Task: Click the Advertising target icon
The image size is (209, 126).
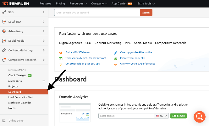Action: tap(4, 31)
